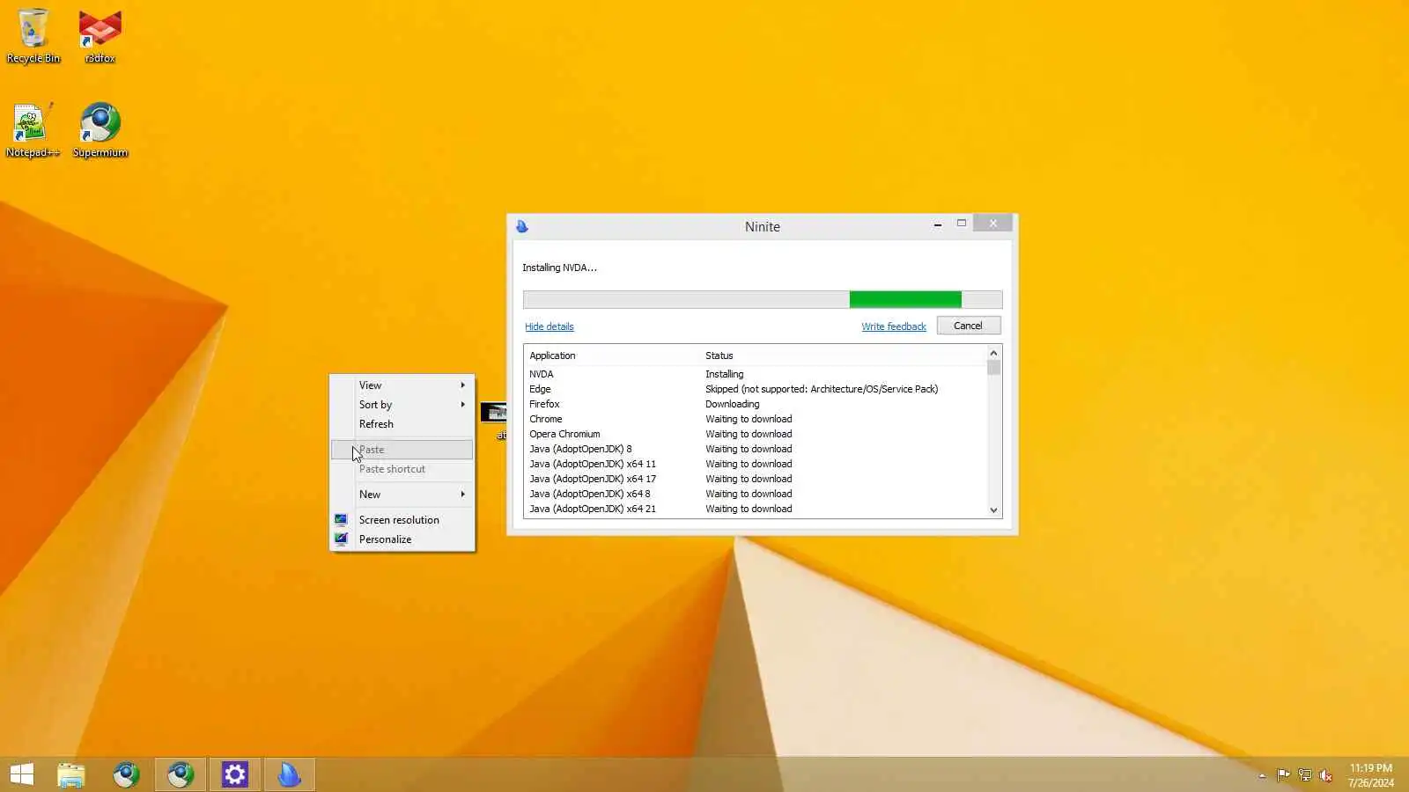This screenshot has width=1409, height=792.
Task: Click the details list scroll-up arrow
Action: [x=993, y=353]
